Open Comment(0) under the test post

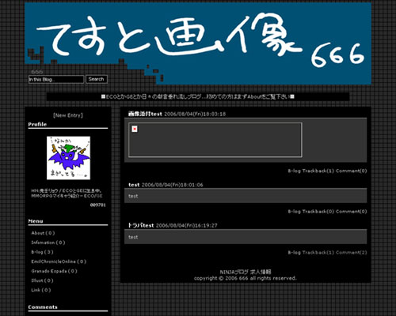click(x=352, y=212)
